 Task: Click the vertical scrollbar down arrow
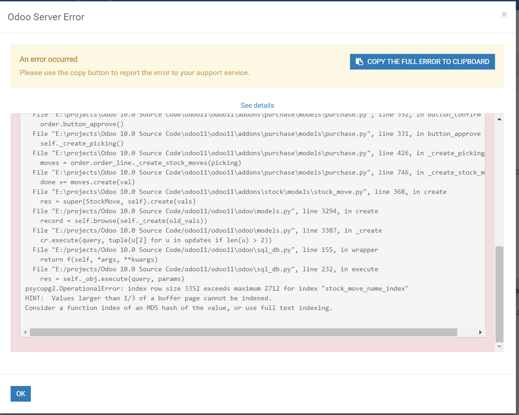point(499,347)
